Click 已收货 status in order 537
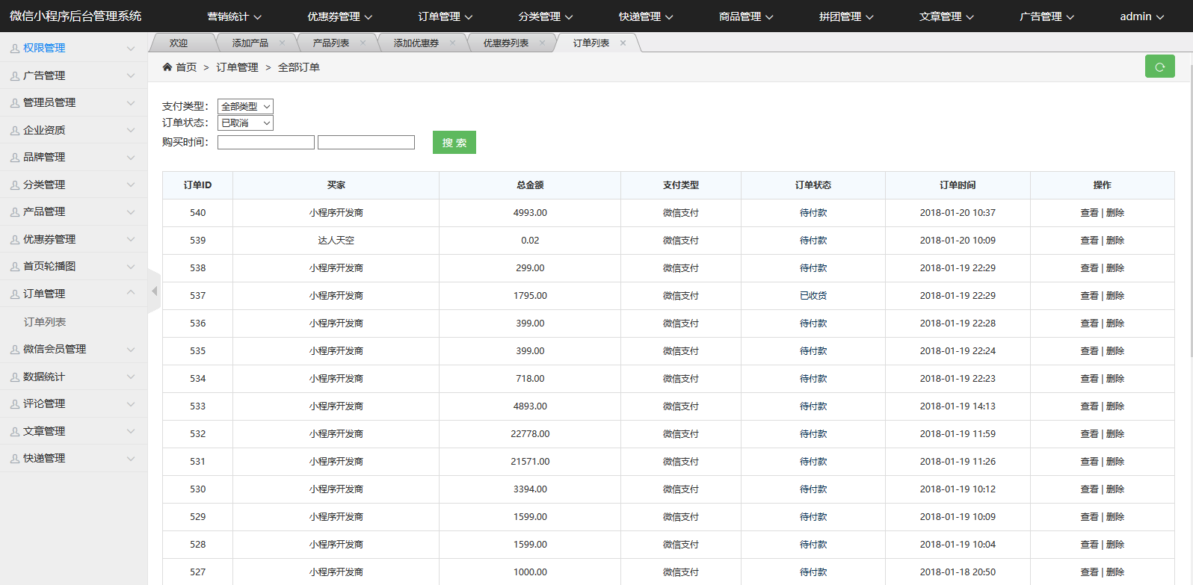The image size is (1193, 585). tap(813, 296)
